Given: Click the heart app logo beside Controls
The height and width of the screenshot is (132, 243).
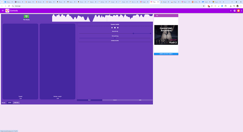Looking at the screenshot, I should [7, 11].
